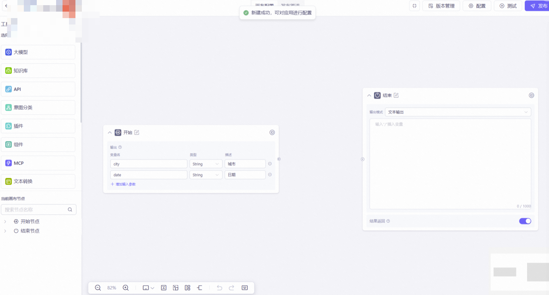Click the connector line style icon
The height and width of the screenshot is (295, 549).
point(200,288)
